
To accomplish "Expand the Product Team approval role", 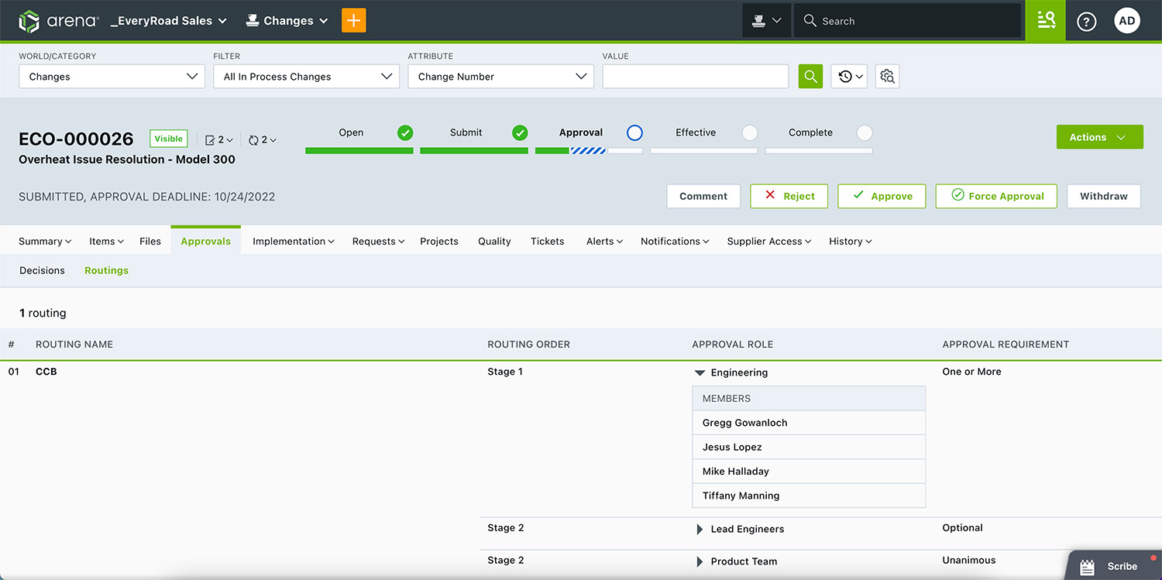I will 700,561.
